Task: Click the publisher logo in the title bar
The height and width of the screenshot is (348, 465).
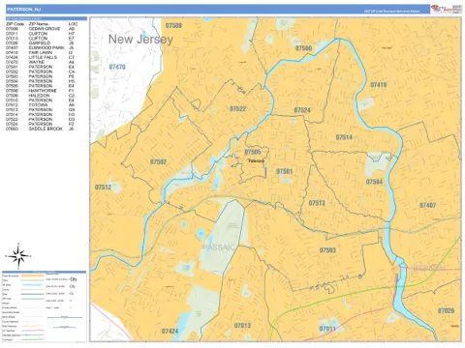Action: coord(442,9)
